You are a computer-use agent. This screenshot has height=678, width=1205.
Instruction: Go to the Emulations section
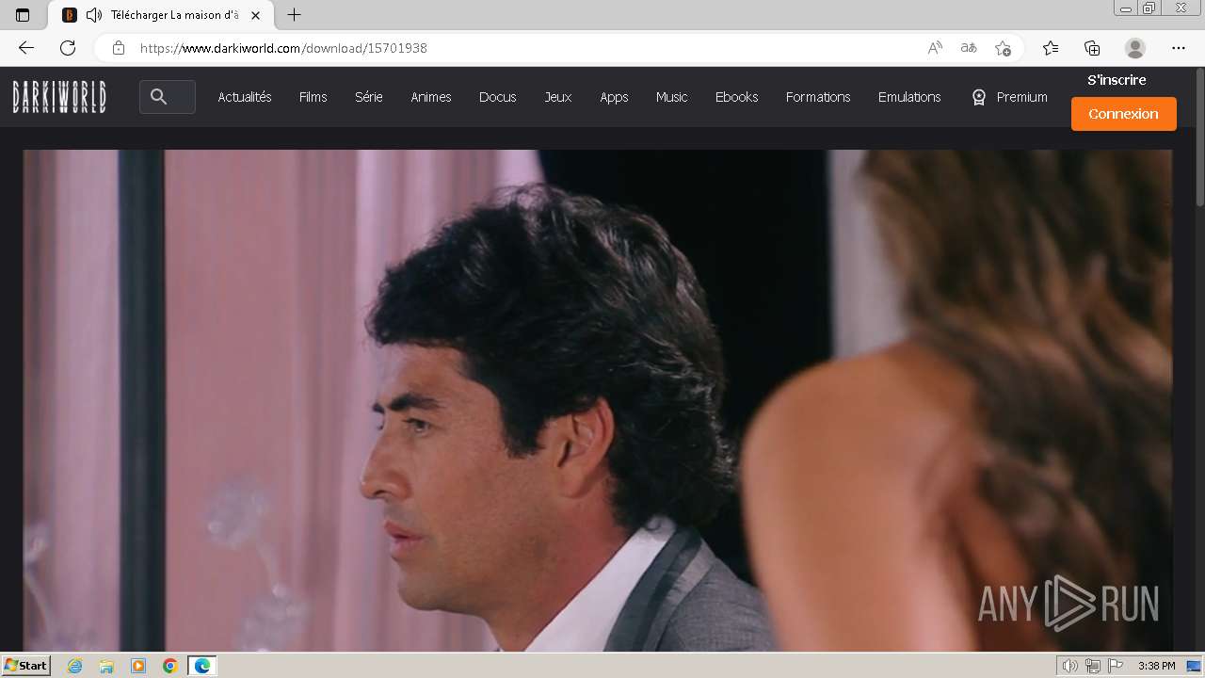pyautogui.click(x=909, y=97)
